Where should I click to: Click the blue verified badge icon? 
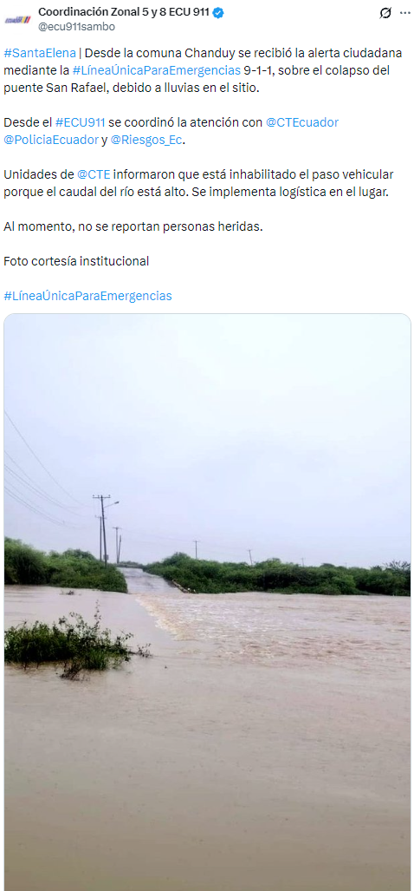[217, 12]
